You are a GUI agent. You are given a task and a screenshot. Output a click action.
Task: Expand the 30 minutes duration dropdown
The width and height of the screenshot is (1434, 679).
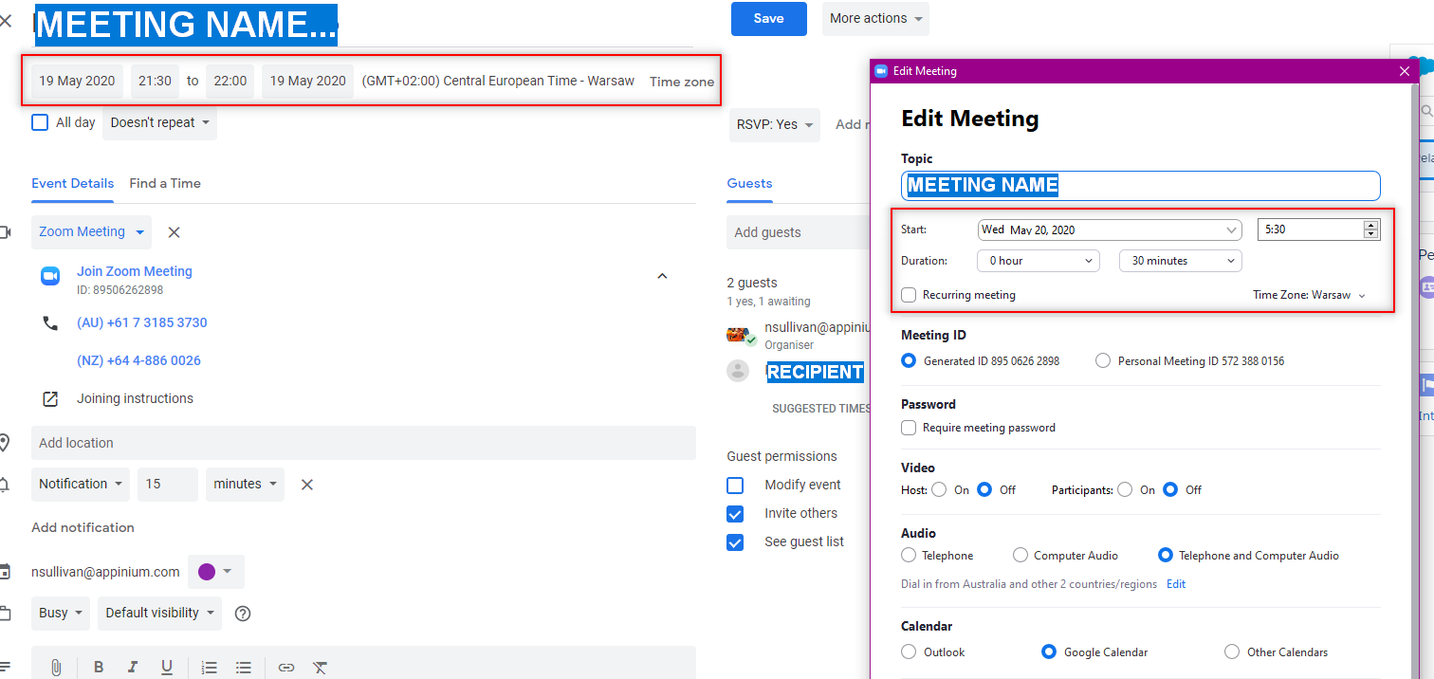pyautogui.click(x=1180, y=260)
